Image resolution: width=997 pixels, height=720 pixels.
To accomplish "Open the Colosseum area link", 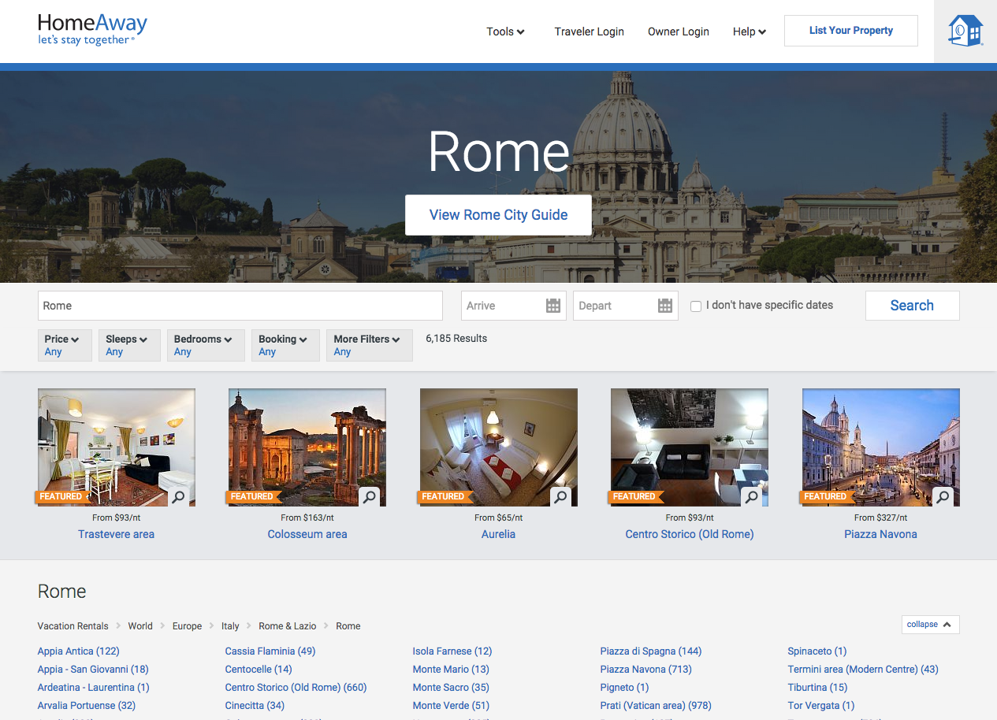I will coord(307,534).
